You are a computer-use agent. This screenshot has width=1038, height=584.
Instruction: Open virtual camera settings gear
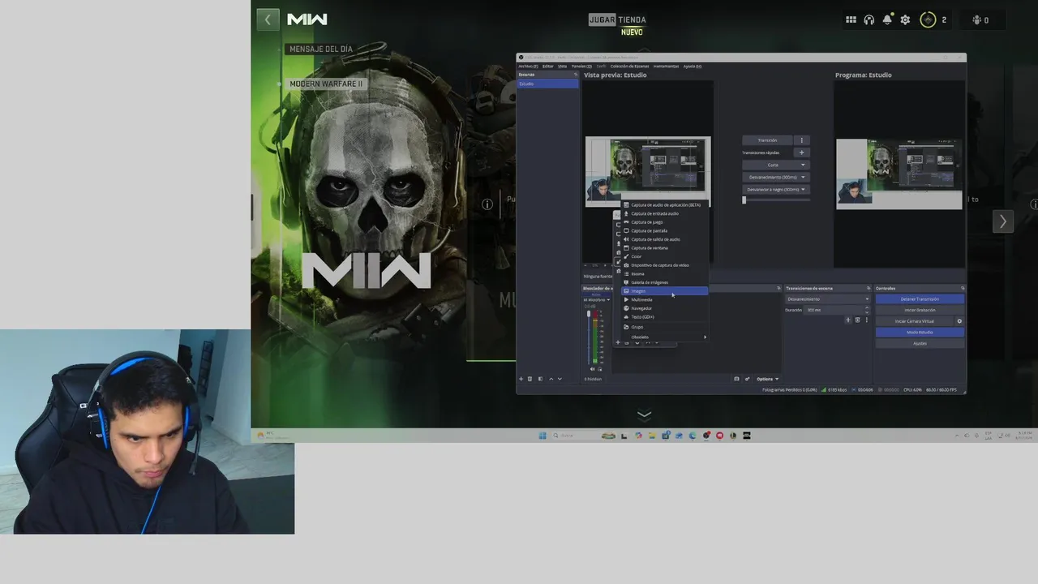959,321
